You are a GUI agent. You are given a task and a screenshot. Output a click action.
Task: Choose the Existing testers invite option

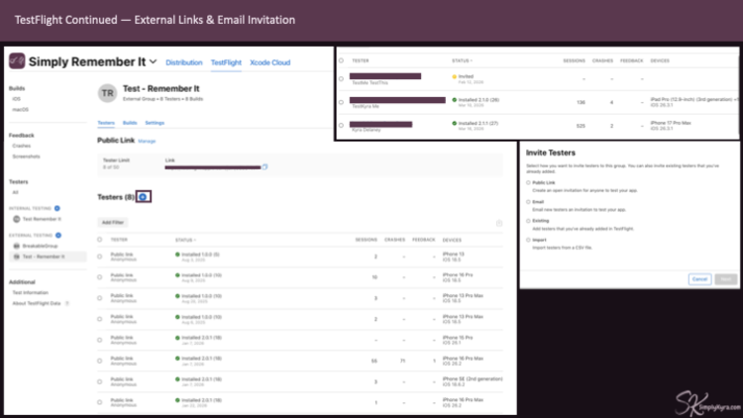click(x=528, y=221)
